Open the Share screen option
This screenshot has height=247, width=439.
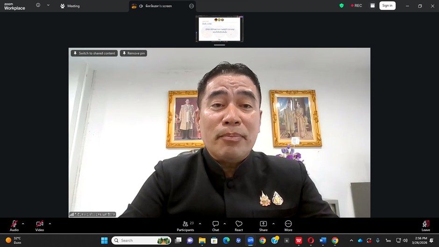(263, 225)
